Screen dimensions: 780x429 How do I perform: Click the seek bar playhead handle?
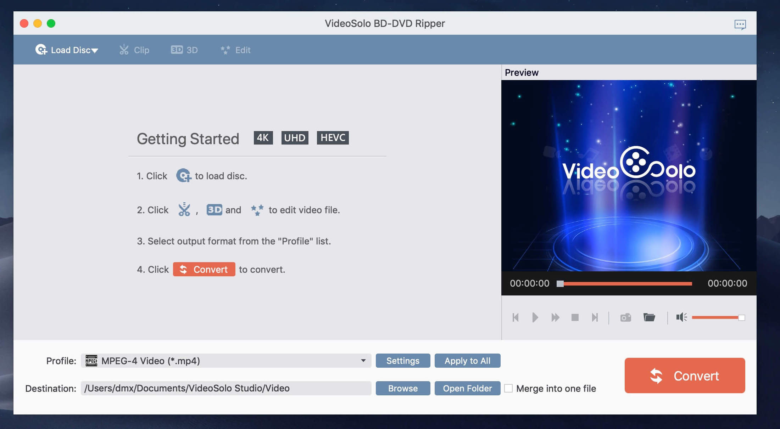tap(560, 284)
